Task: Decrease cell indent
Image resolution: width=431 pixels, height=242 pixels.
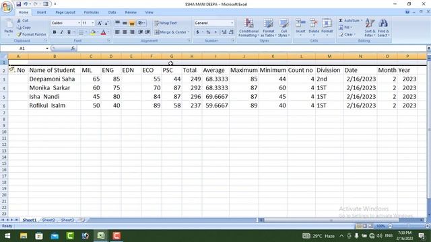Action: coord(141,32)
